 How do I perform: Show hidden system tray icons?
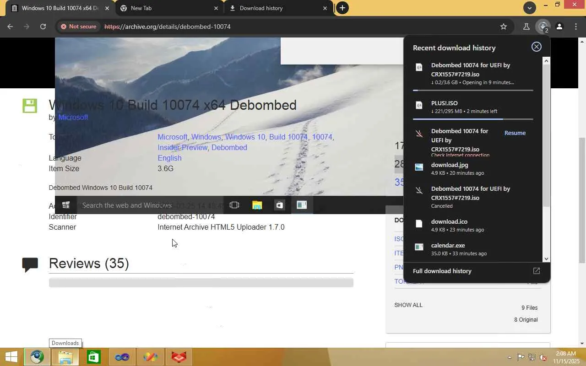pos(510,357)
